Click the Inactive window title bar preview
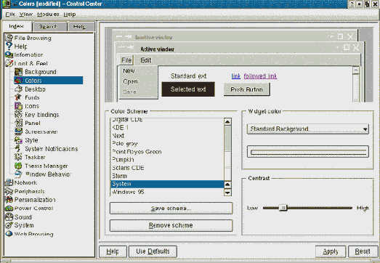This screenshot has width=380, height=263. coord(235,36)
